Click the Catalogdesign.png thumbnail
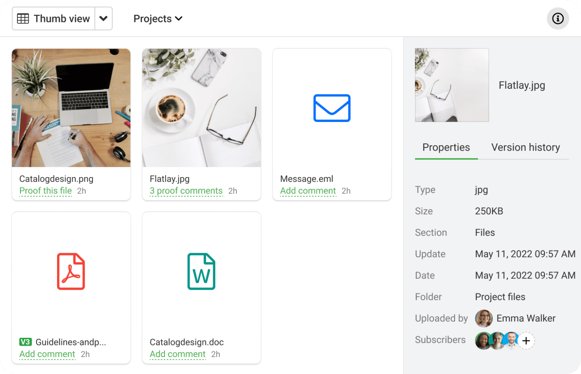The height and width of the screenshot is (374, 581). tap(71, 108)
